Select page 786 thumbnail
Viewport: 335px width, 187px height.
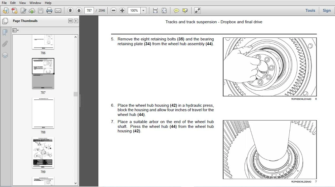(43, 42)
